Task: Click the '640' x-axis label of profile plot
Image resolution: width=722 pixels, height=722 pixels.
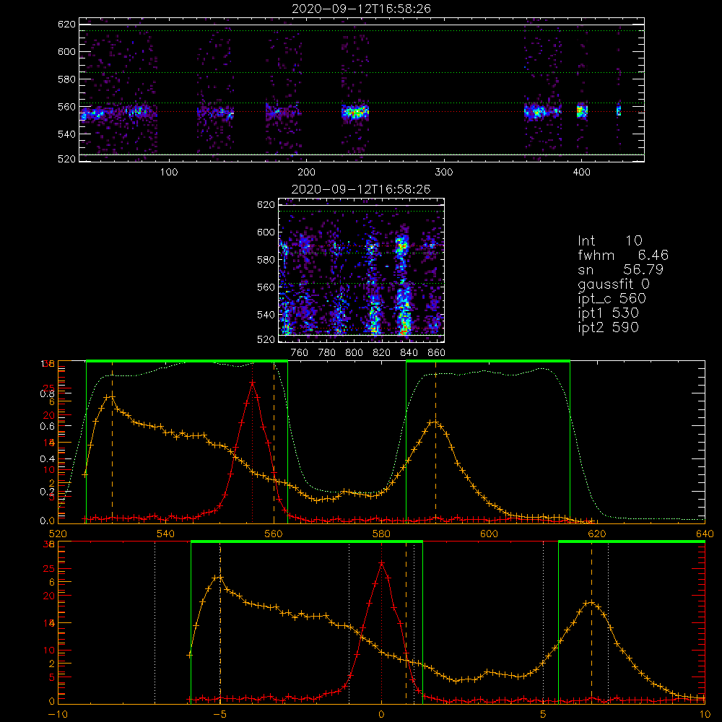Action: [705, 534]
